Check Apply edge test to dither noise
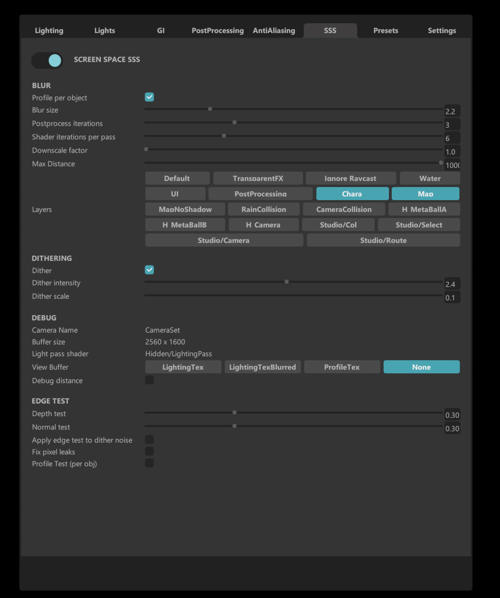Viewport: 500px width, 598px height. (x=149, y=439)
